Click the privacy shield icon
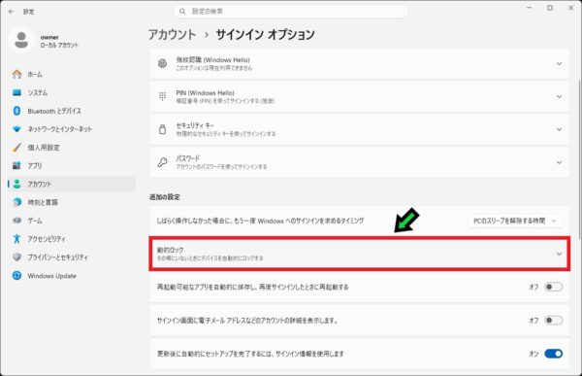This screenshot has width=582, height=376. pos(16,257)
